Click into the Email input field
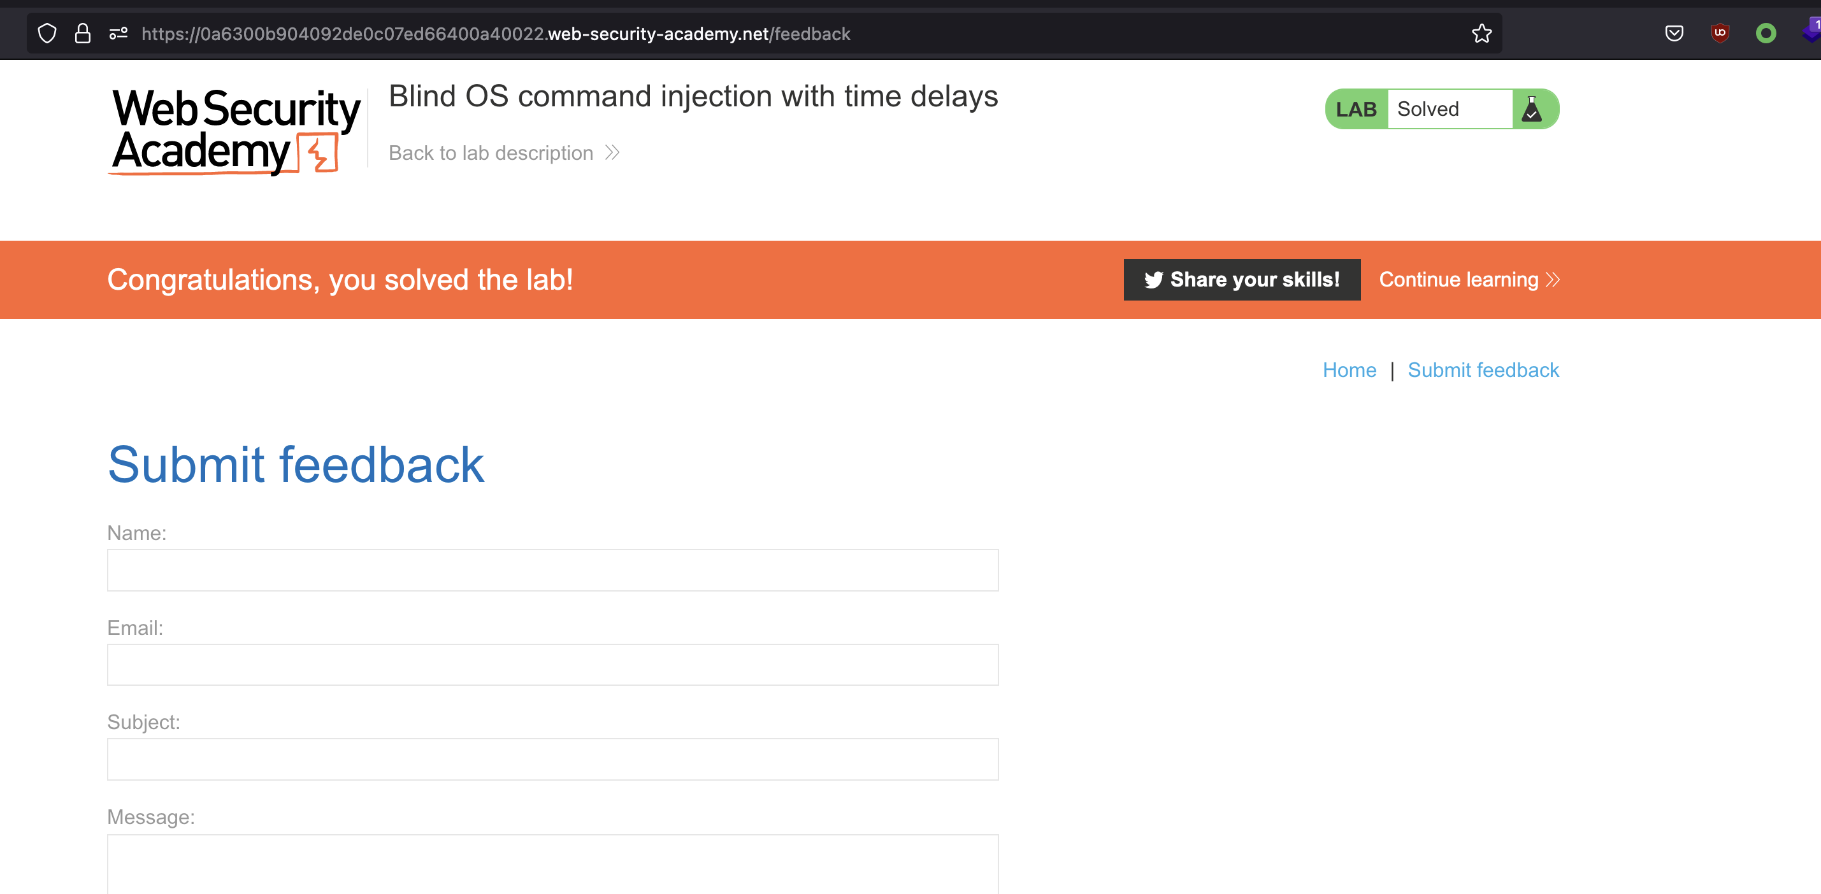The image size is (1821, 894). coord(552,664)
